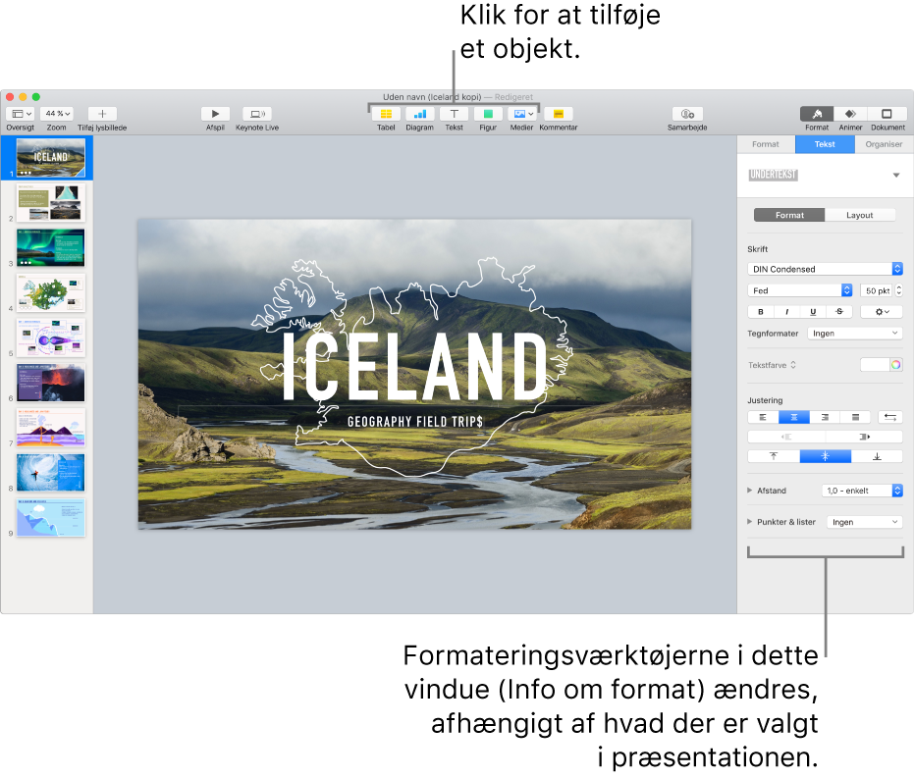Viewport: 914px width, 778px height.
Task: Open advanced text options gear menu
Action: click(882, 312)
